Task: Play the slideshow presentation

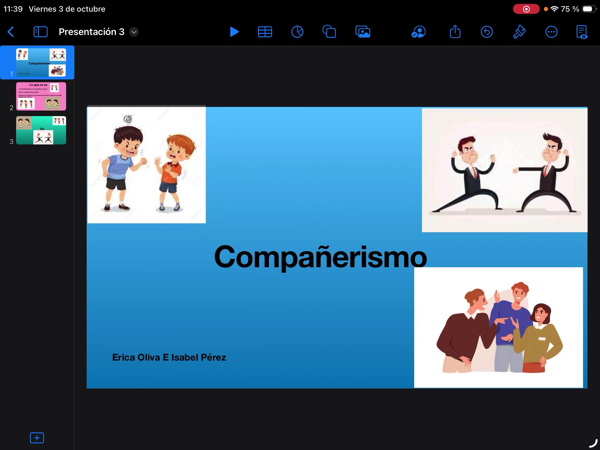Action: point(234,32)
